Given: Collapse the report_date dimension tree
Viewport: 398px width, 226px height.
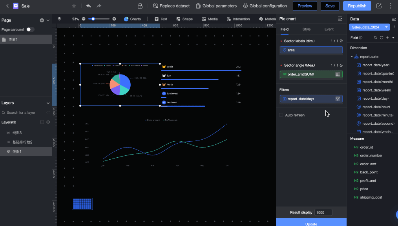Looking at the screenshot, I should [352, 57].
